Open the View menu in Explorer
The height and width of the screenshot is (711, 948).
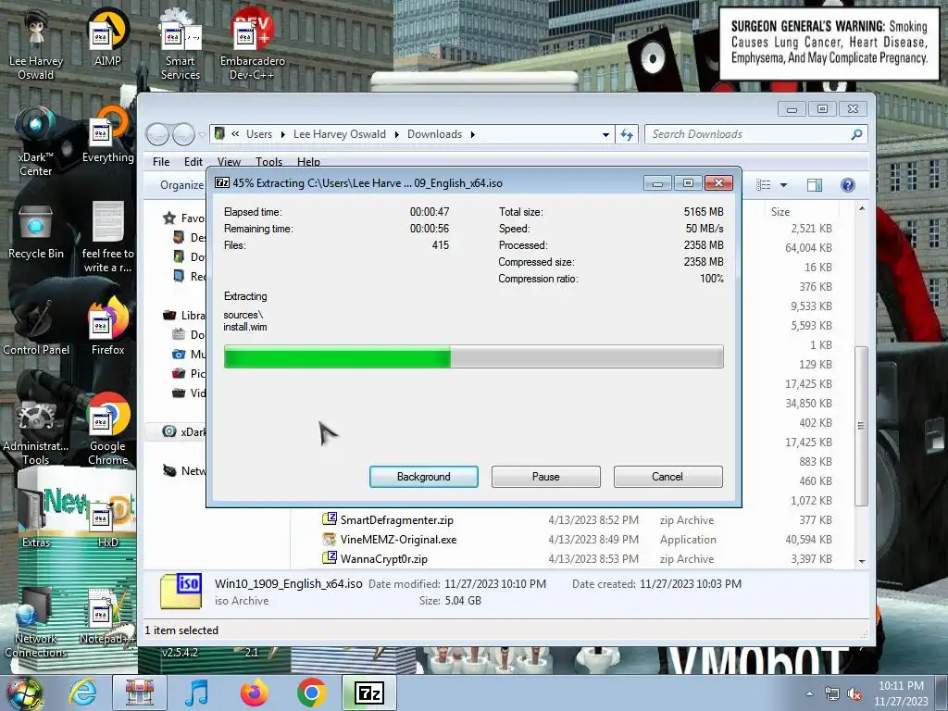(230, 162)
